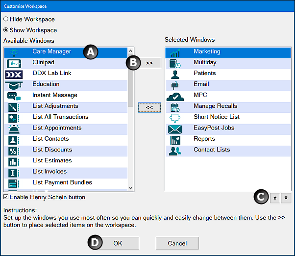Image resolution: width=295 pixels, height=256 pixels.
Task: Select the Hide Workspace radio button
Action: point(6,19)
